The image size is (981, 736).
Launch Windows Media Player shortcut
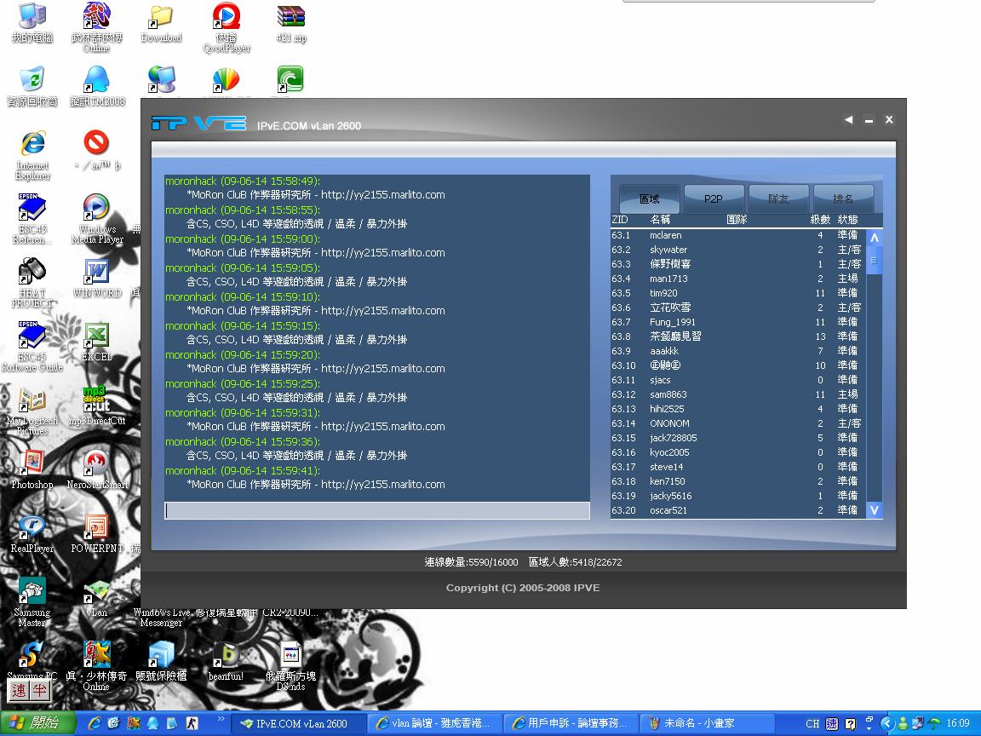pyautogui.click(x=96, y=209)
